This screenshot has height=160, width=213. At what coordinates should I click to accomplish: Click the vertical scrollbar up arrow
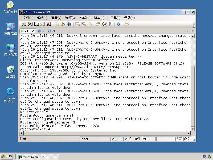coord(192,36)
